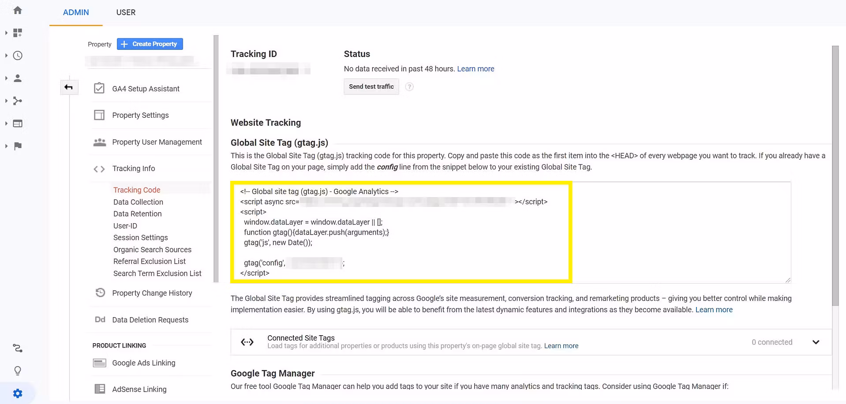Switch to the USER tab
Image resolution: width=846 pixels, height=404 pixels.
[x=126, y=12]
